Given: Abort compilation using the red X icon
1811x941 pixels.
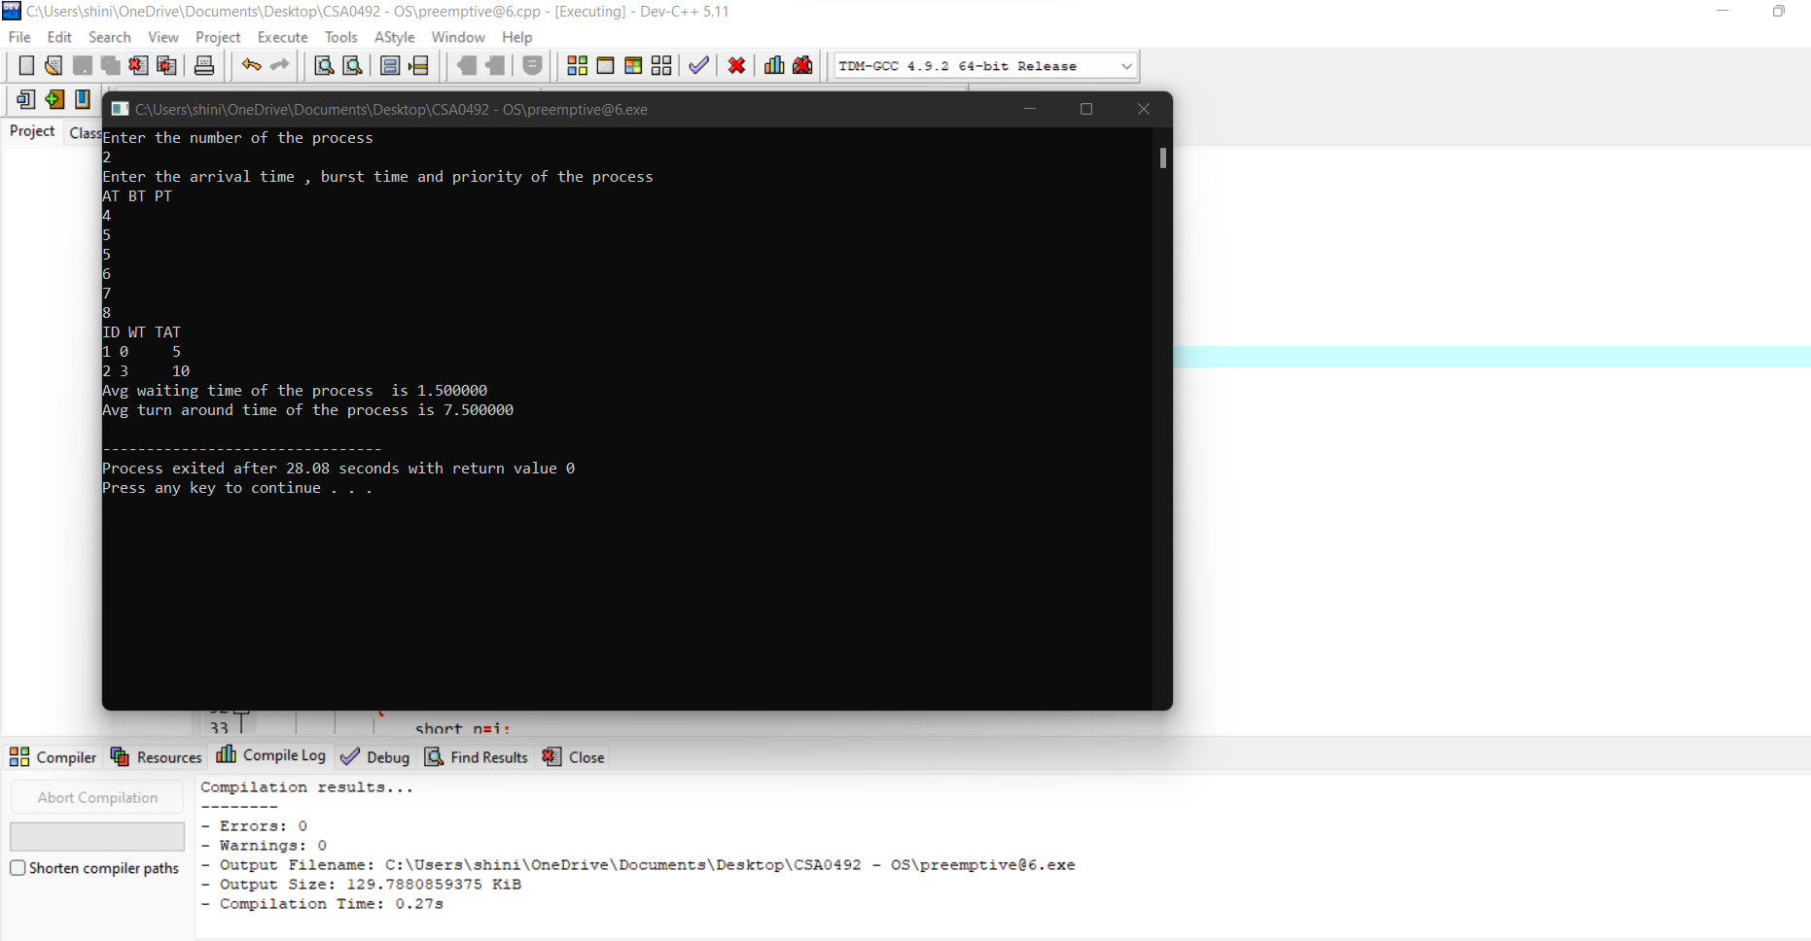Looking at the screenshot, I should [736, 65].
